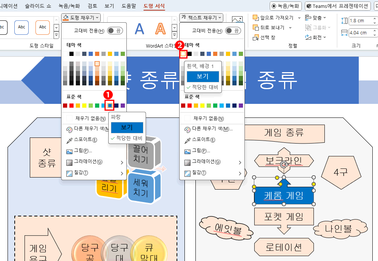Pick standard yellow swatch in 텍스트 채우기 menu

[202, 105]
